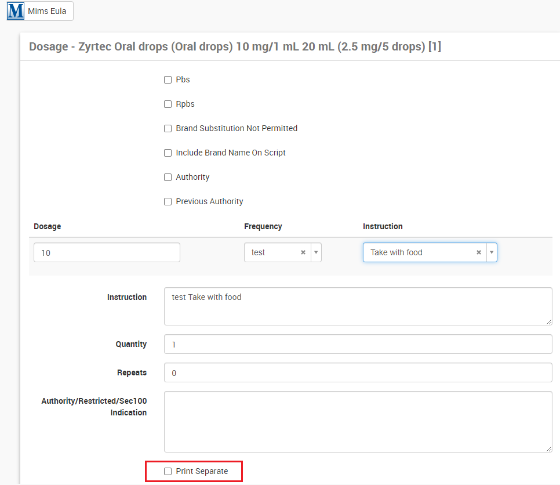The height and width of the screenshot is (485, 560).
Task: Click the Frequency column header
Action: [263, 226]
